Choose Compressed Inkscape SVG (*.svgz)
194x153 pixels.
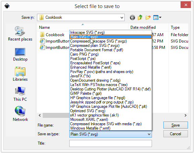click(x=111, y=41)
